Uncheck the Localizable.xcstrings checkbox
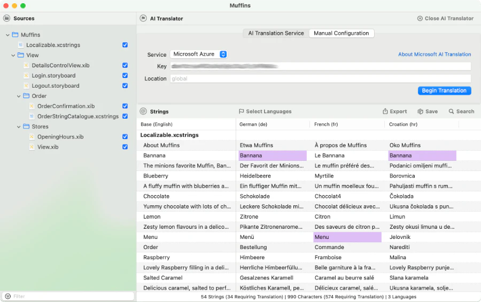 pyautogui.click(x=125, y=45)
